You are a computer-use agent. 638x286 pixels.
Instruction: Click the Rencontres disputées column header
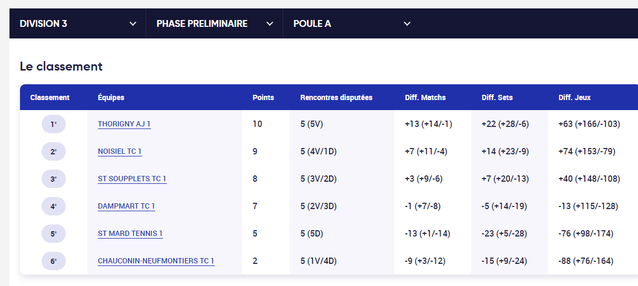pos(336,97)
